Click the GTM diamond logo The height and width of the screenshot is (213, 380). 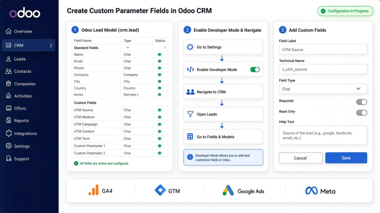click(x=160, y=190)
